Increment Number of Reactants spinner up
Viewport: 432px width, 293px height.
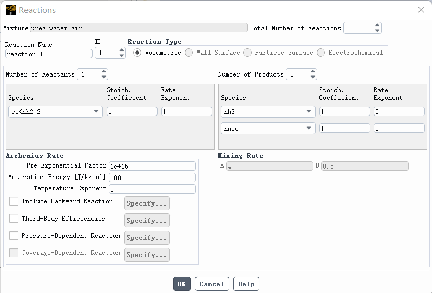(104, 72)
